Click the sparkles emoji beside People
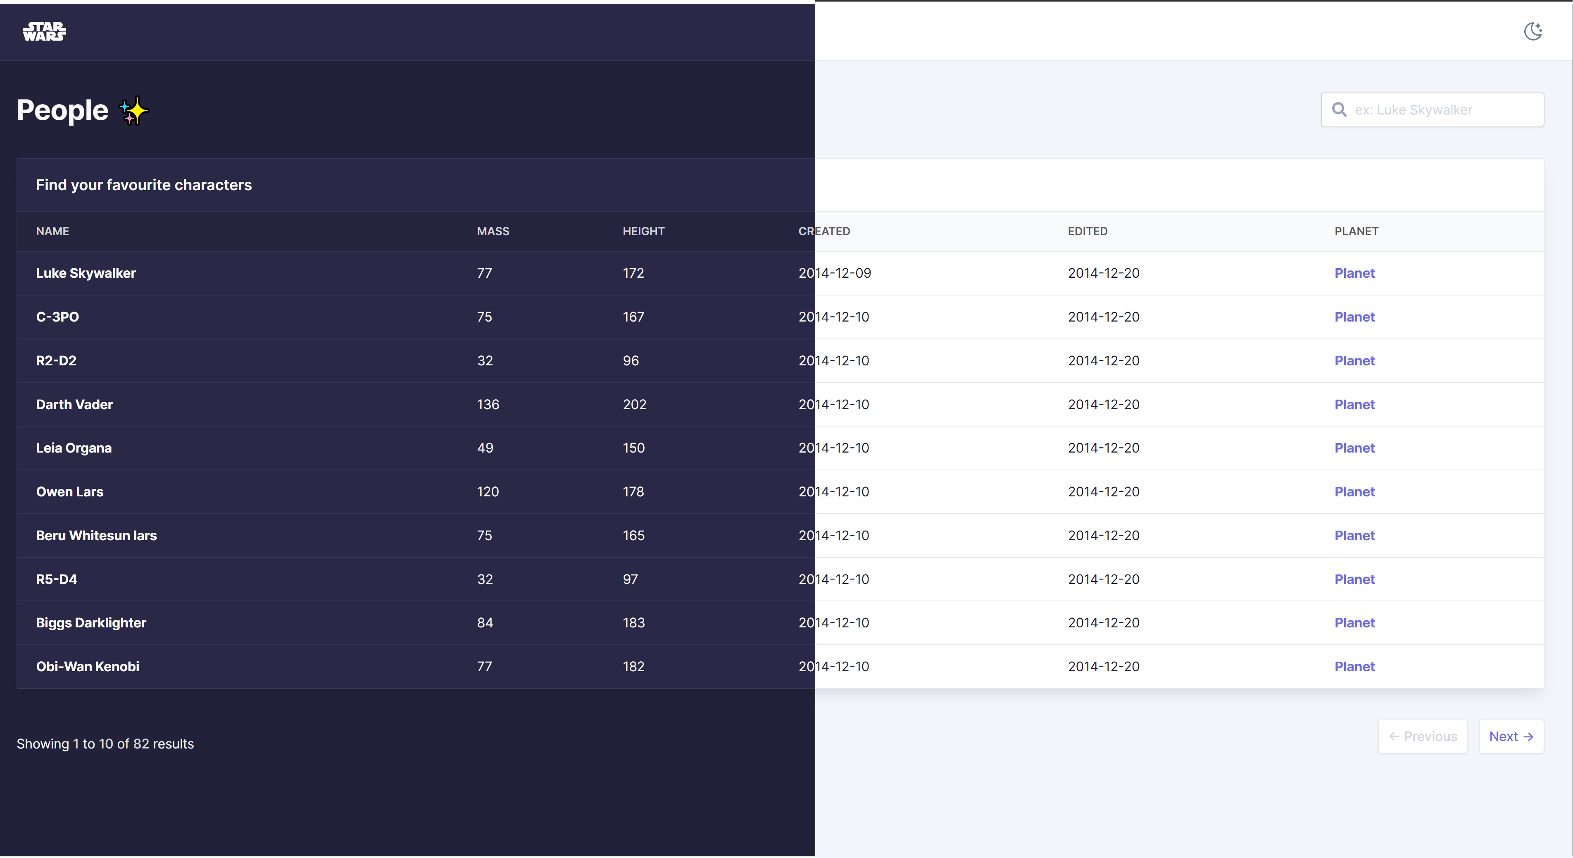1573x858 pixels. click(134, 111)
